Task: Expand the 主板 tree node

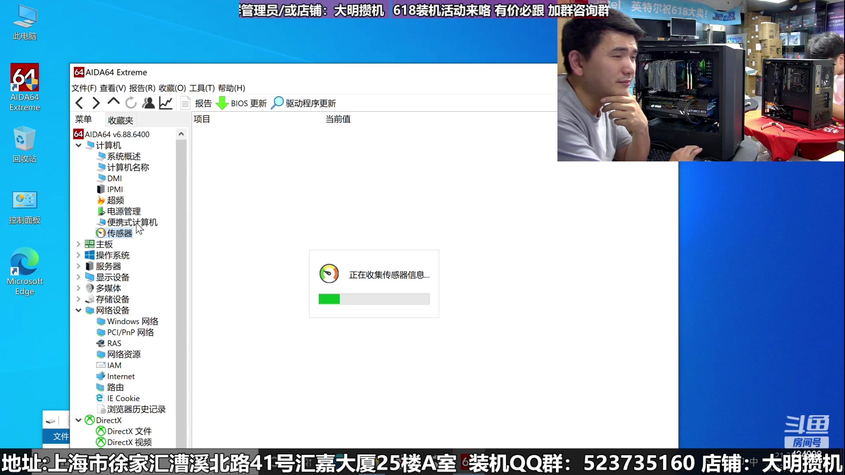Action: coord(78,244)
